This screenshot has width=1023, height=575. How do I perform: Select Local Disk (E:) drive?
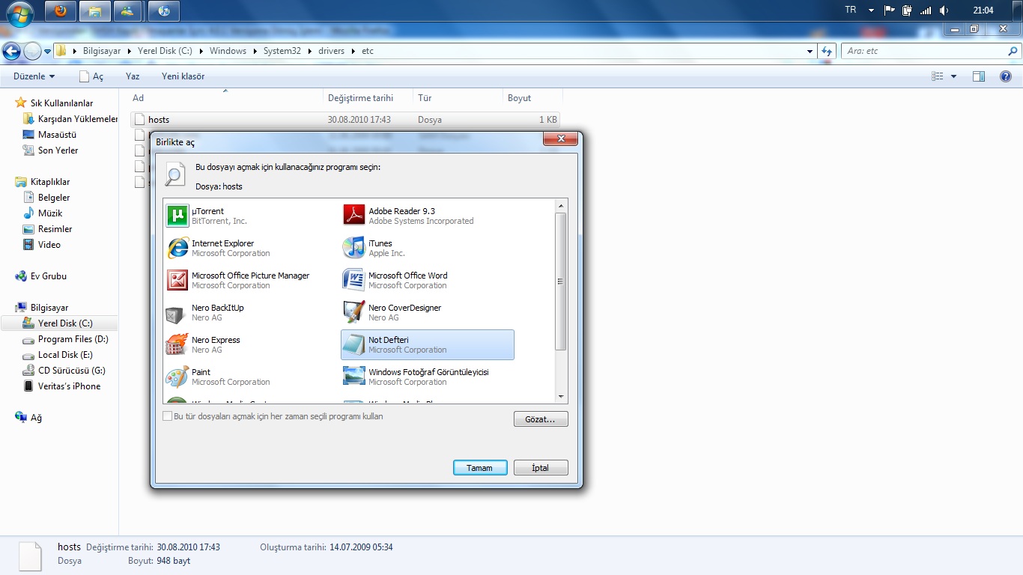65,355
